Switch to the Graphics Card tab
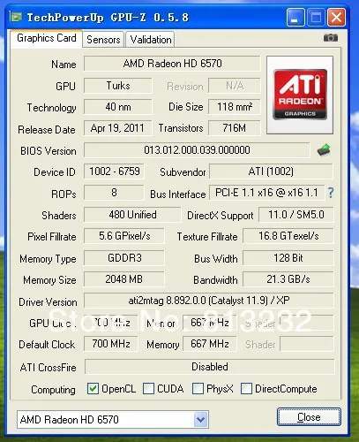This screenshot has width=359, height=442. (x=47, y=38)
